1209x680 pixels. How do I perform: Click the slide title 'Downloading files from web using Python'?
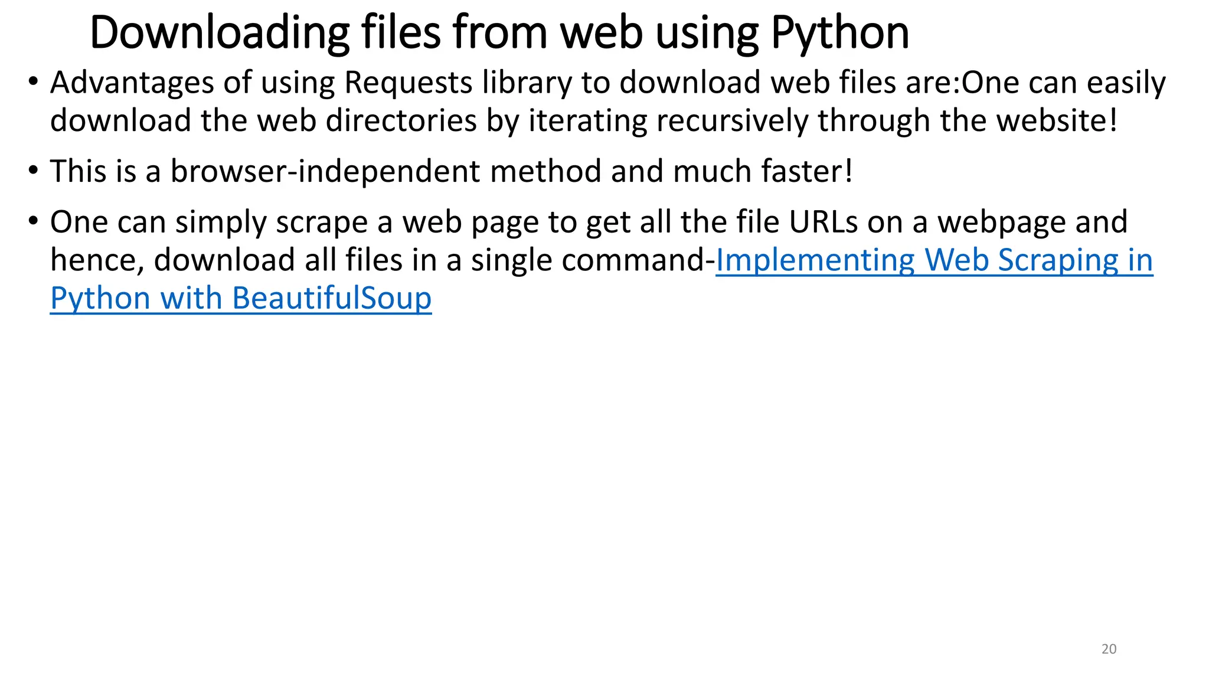pos(499,33)
